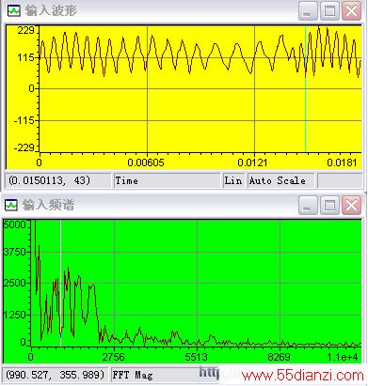Screen dimensions: 368x386
Task: Click the 输入频谱 window graph icon
Action: point(11,206)
